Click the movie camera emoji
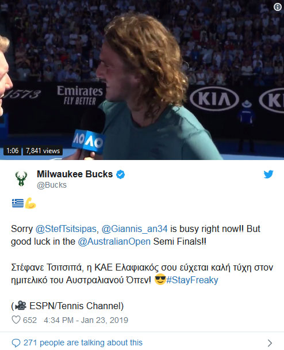This screenshot has width=284, height=350. 21,306
